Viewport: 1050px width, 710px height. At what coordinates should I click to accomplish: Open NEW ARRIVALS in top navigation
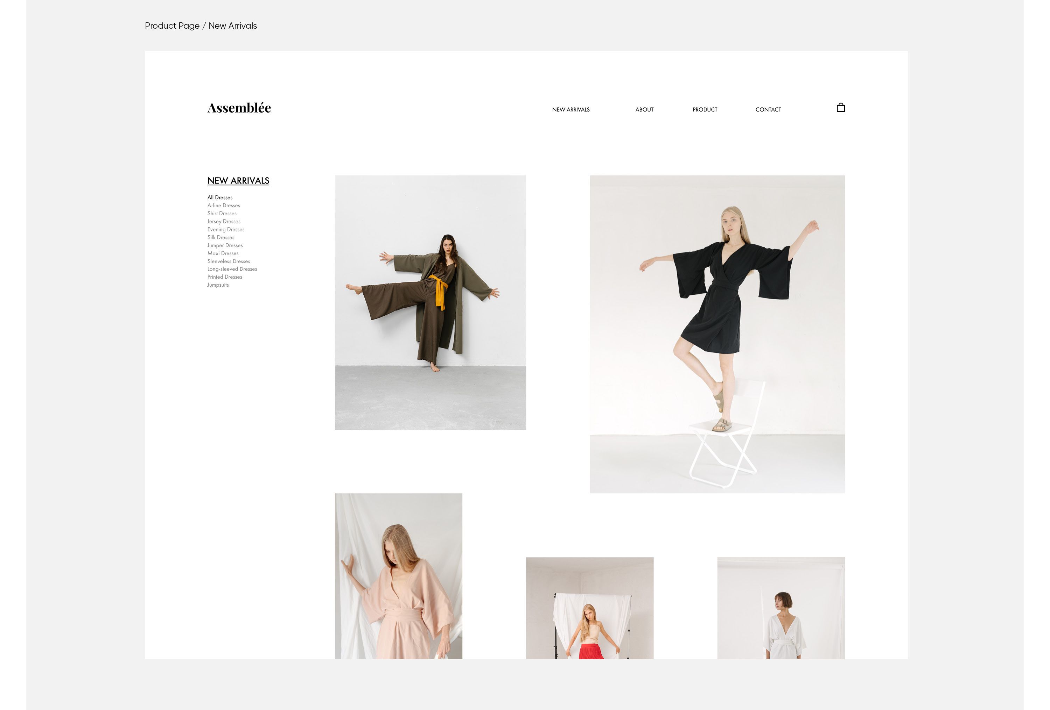click(x=570, y=110)
